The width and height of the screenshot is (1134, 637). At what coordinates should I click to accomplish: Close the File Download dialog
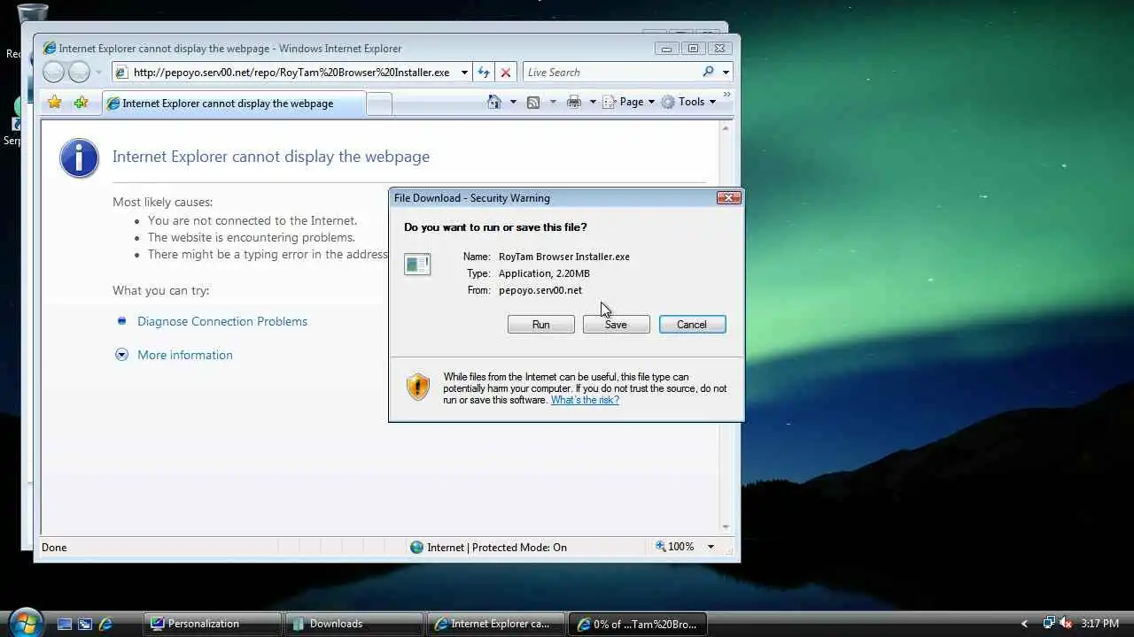[728, 198]
